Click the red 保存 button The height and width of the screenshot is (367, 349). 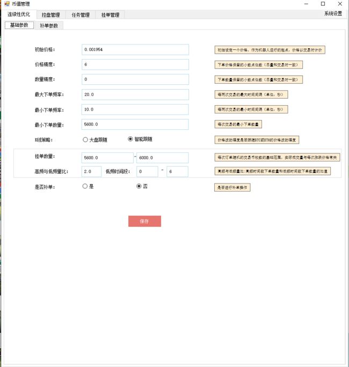[x=144, y=221]
